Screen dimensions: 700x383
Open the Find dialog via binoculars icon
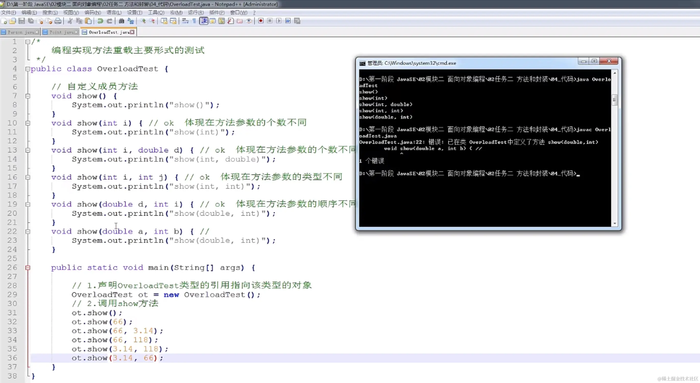point(122,21)
